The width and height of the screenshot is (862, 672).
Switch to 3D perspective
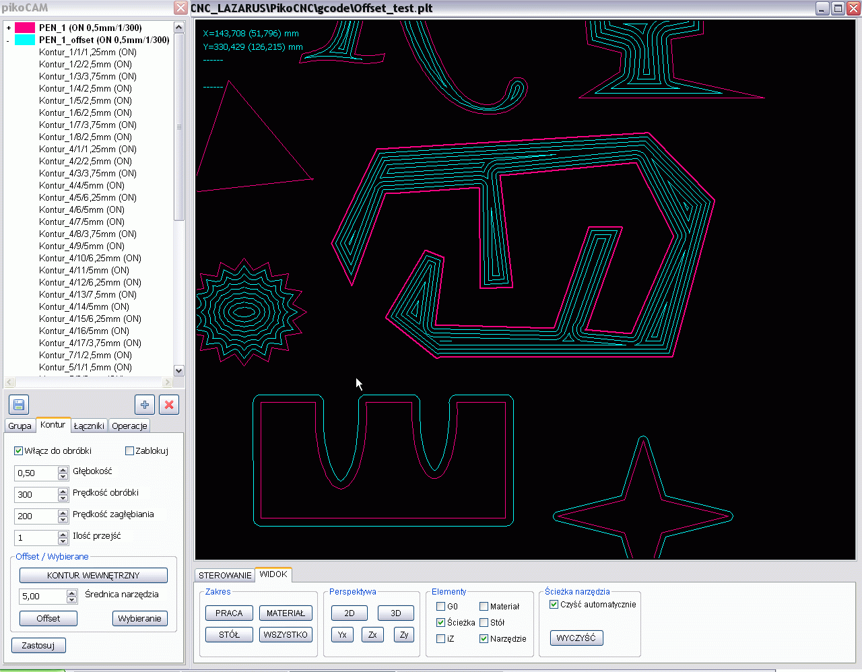click(x=396, y=613)
